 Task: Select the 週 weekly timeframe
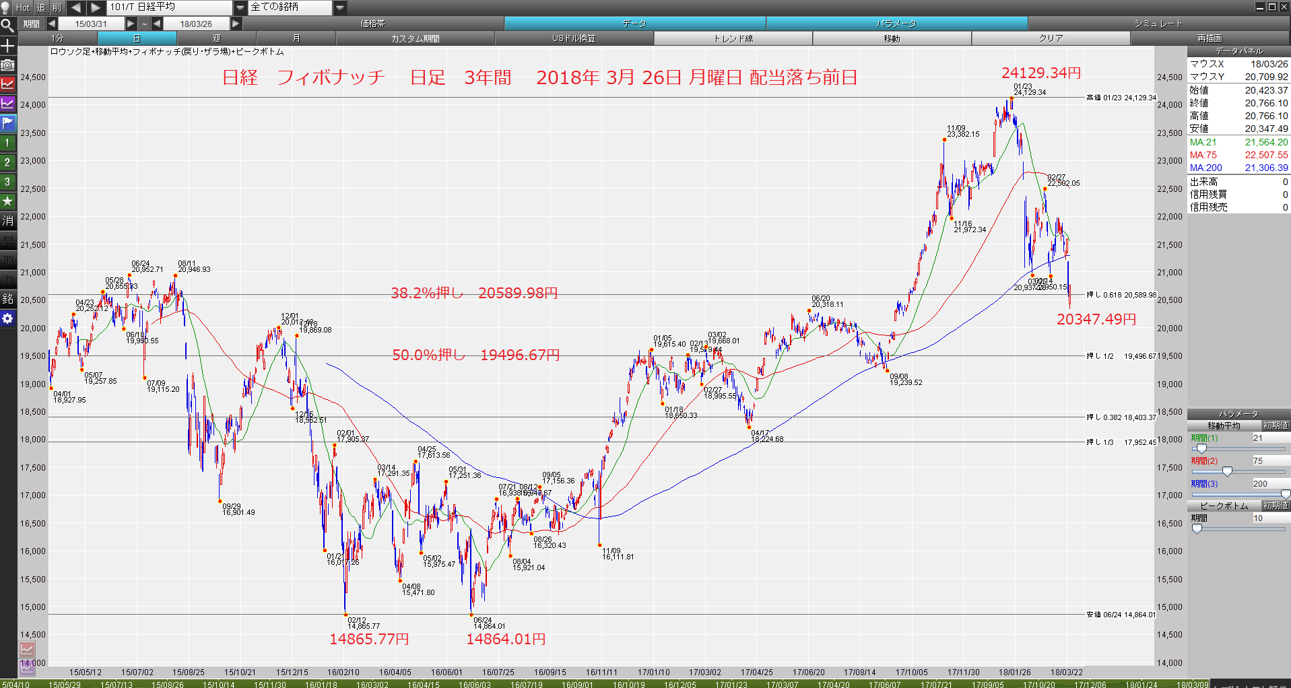click(217, 38)
